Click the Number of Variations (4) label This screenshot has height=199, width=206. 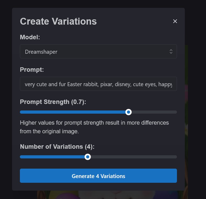point(57,147)
